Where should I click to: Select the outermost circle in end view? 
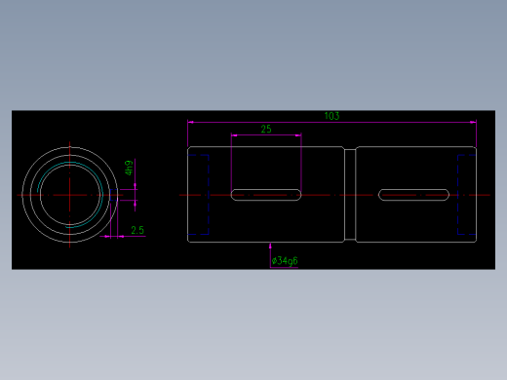pyautogui.click(x=70, y=195)
